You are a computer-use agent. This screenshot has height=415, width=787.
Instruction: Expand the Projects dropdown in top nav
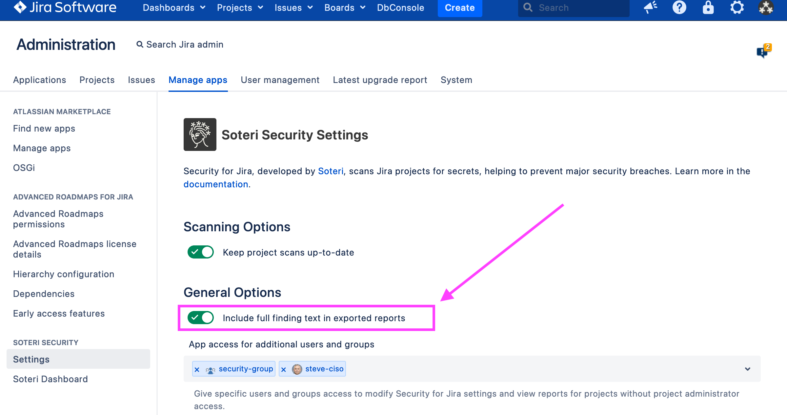tap(240, 8)
